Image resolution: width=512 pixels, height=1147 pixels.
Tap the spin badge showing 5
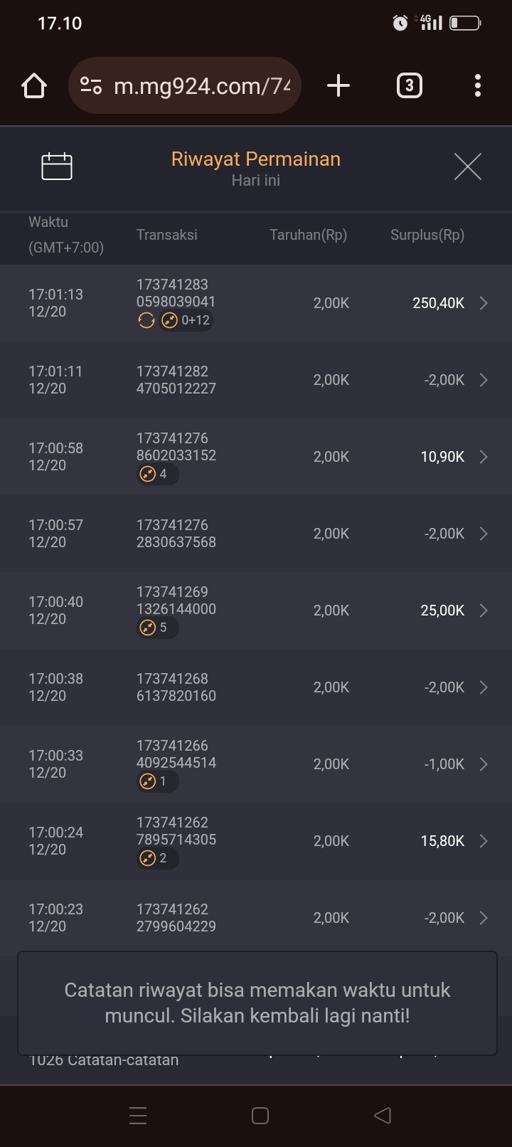tap(156, 628)
